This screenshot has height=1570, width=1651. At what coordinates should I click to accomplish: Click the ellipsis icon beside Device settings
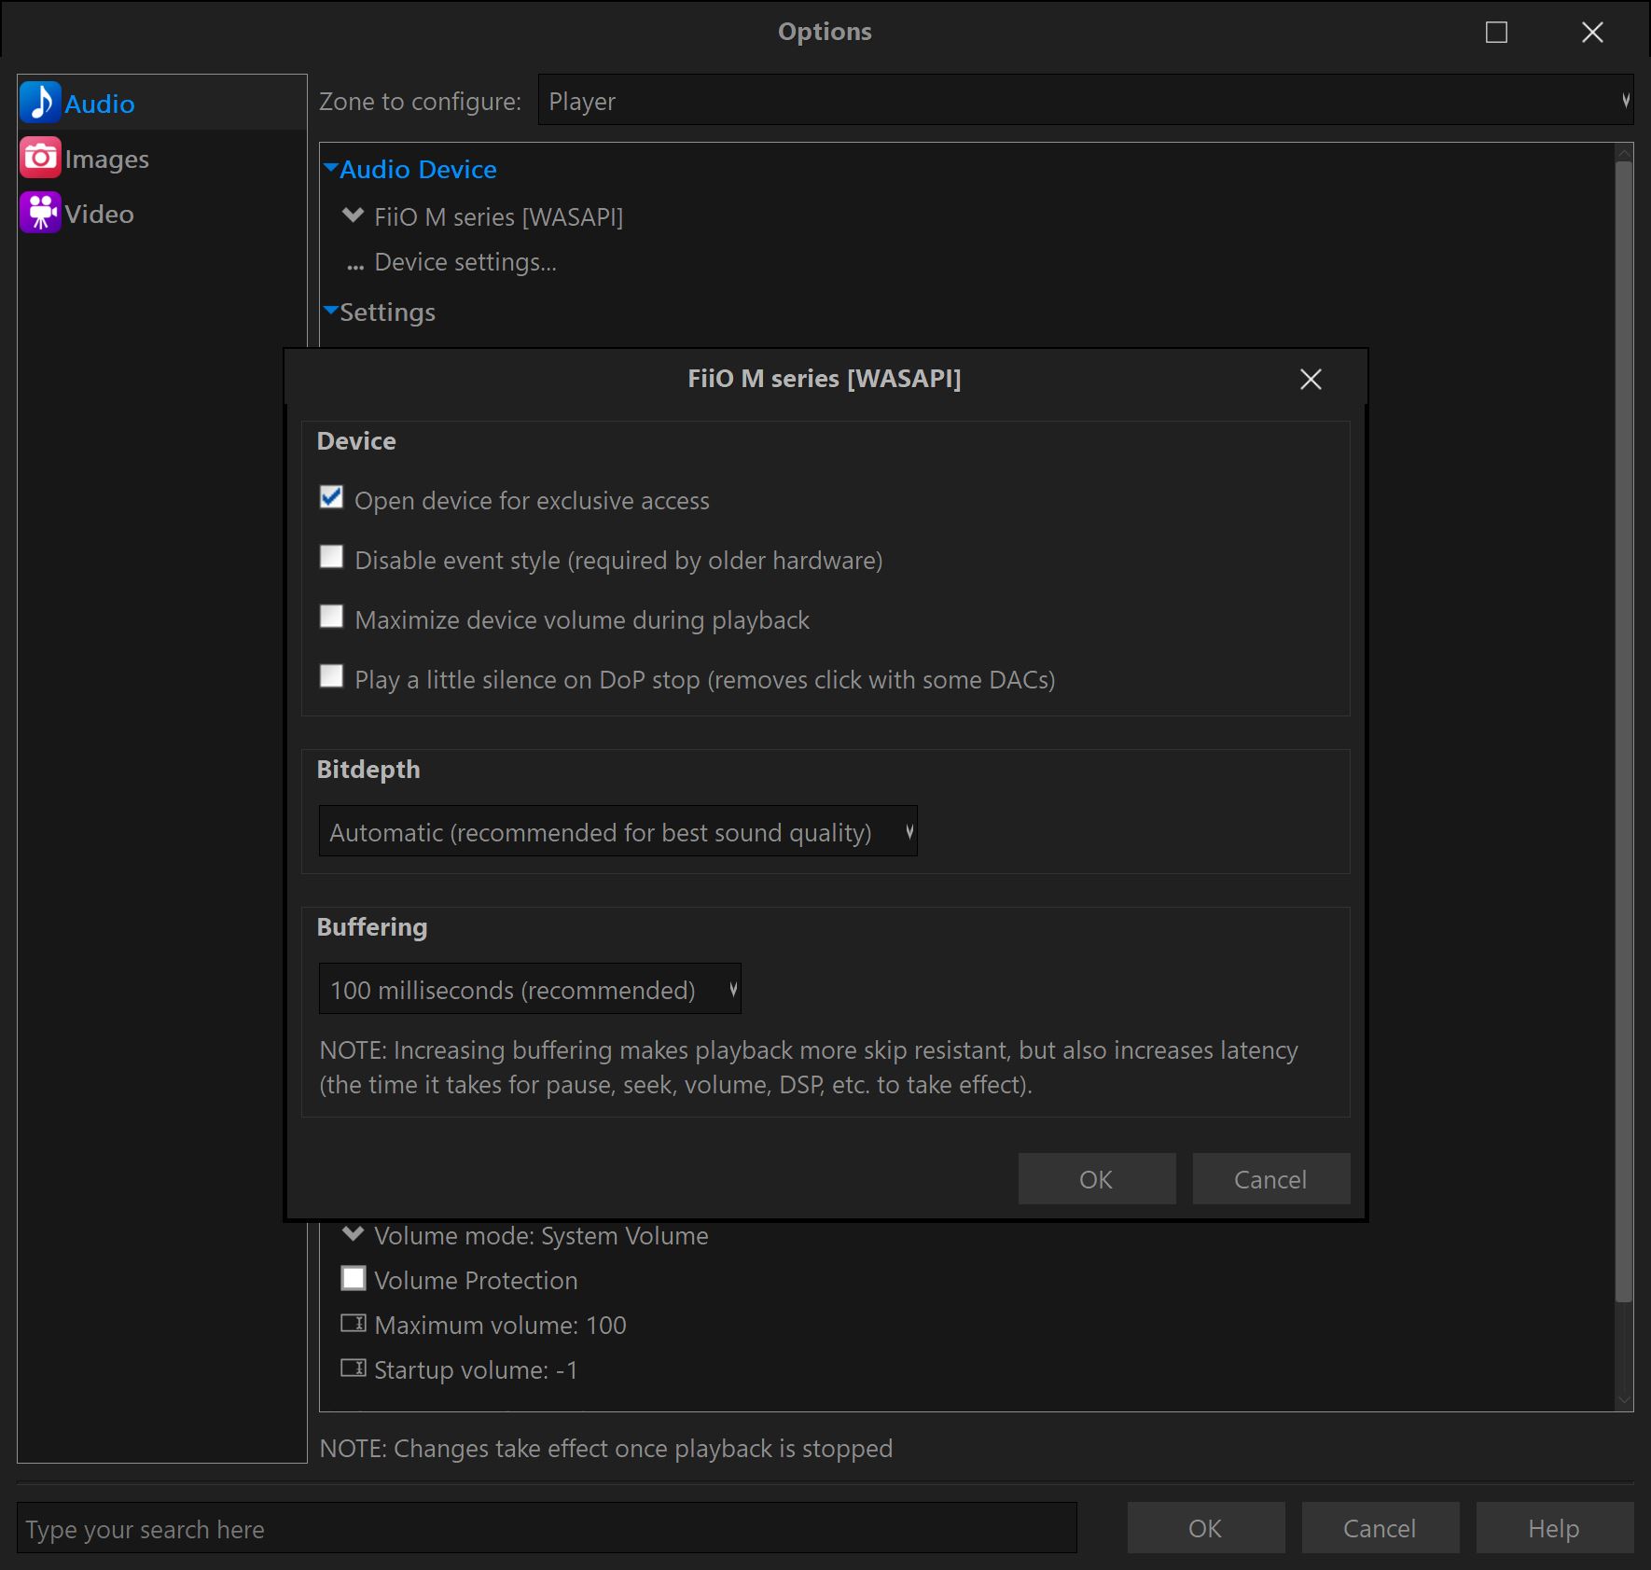[354, 268]
